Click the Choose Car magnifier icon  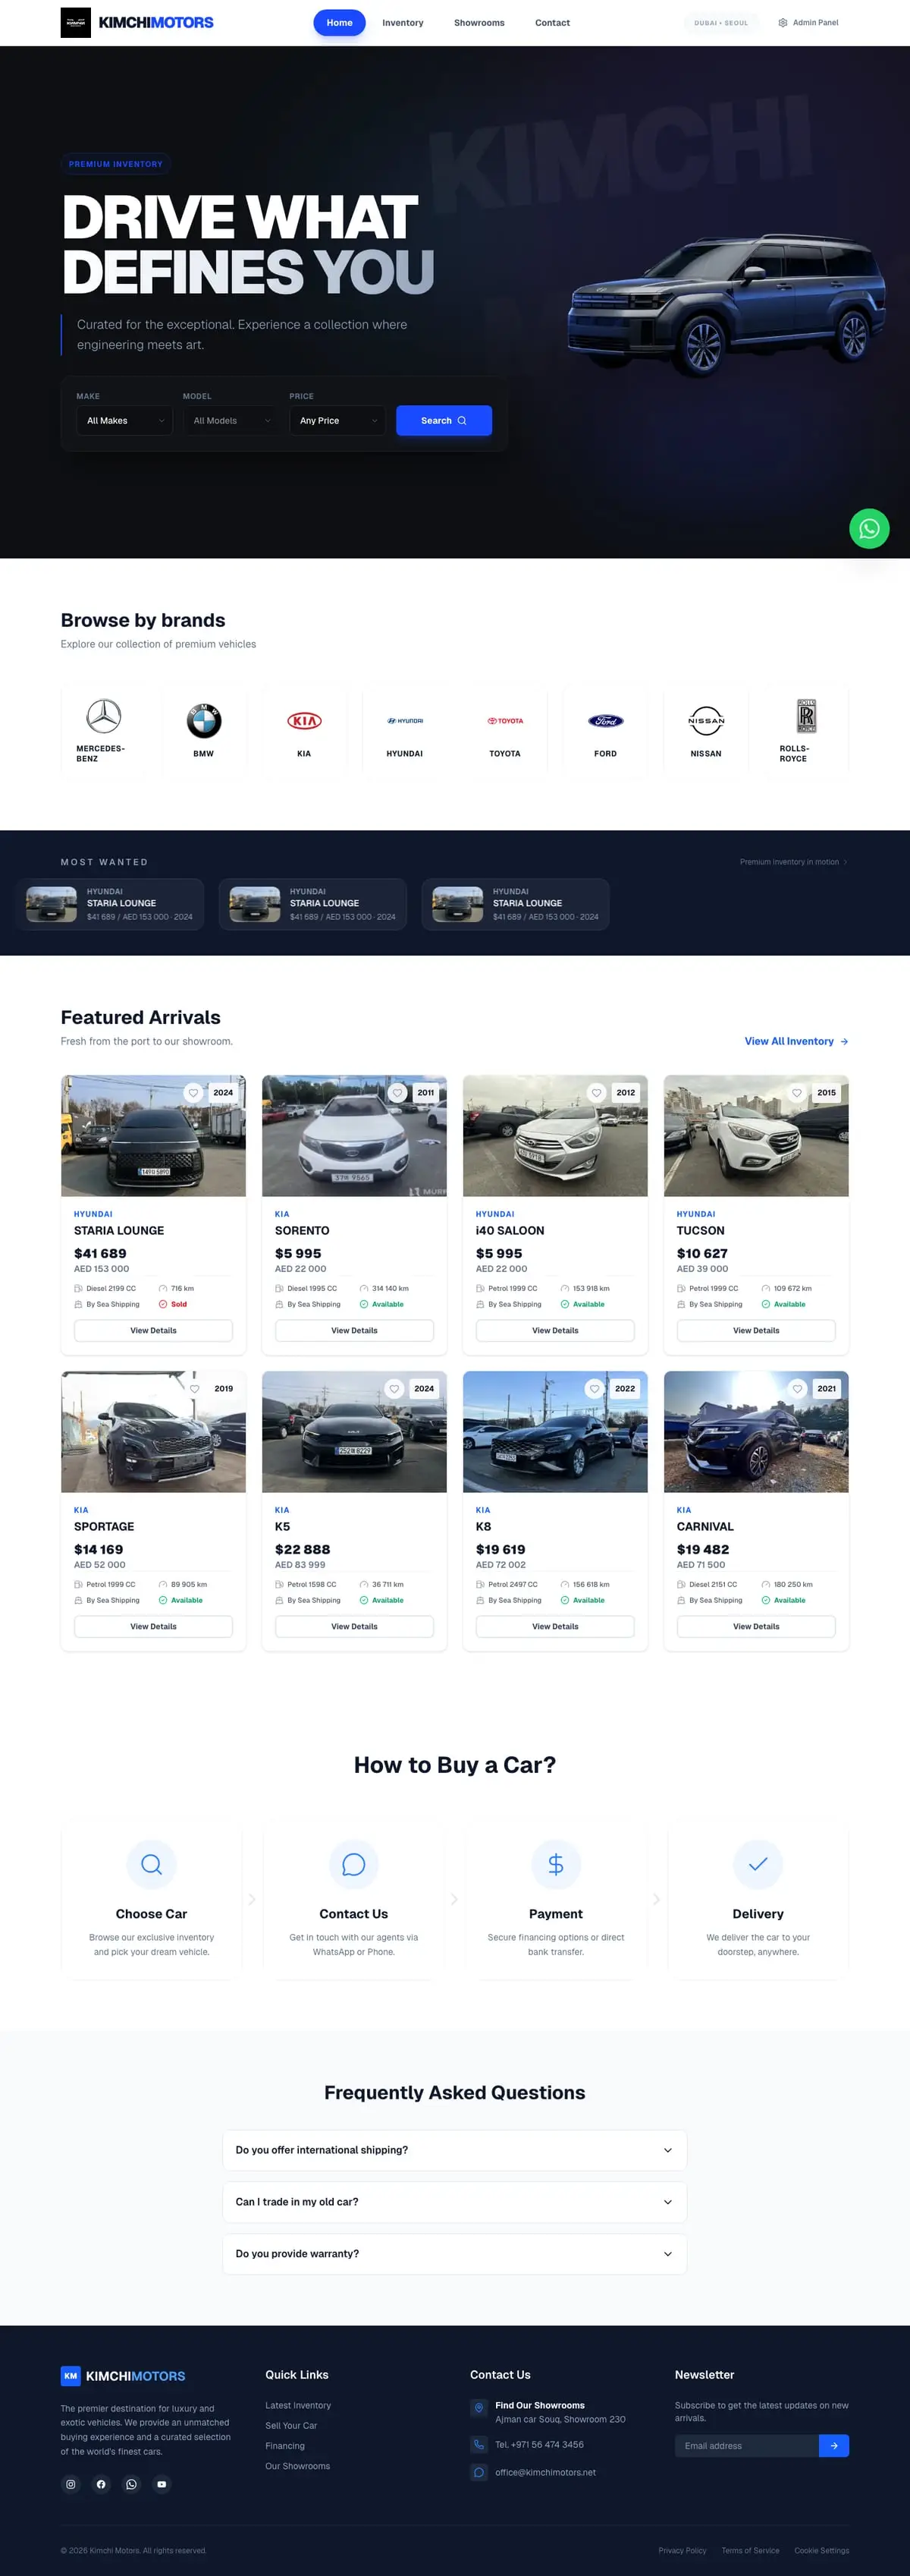point(152,1865)
